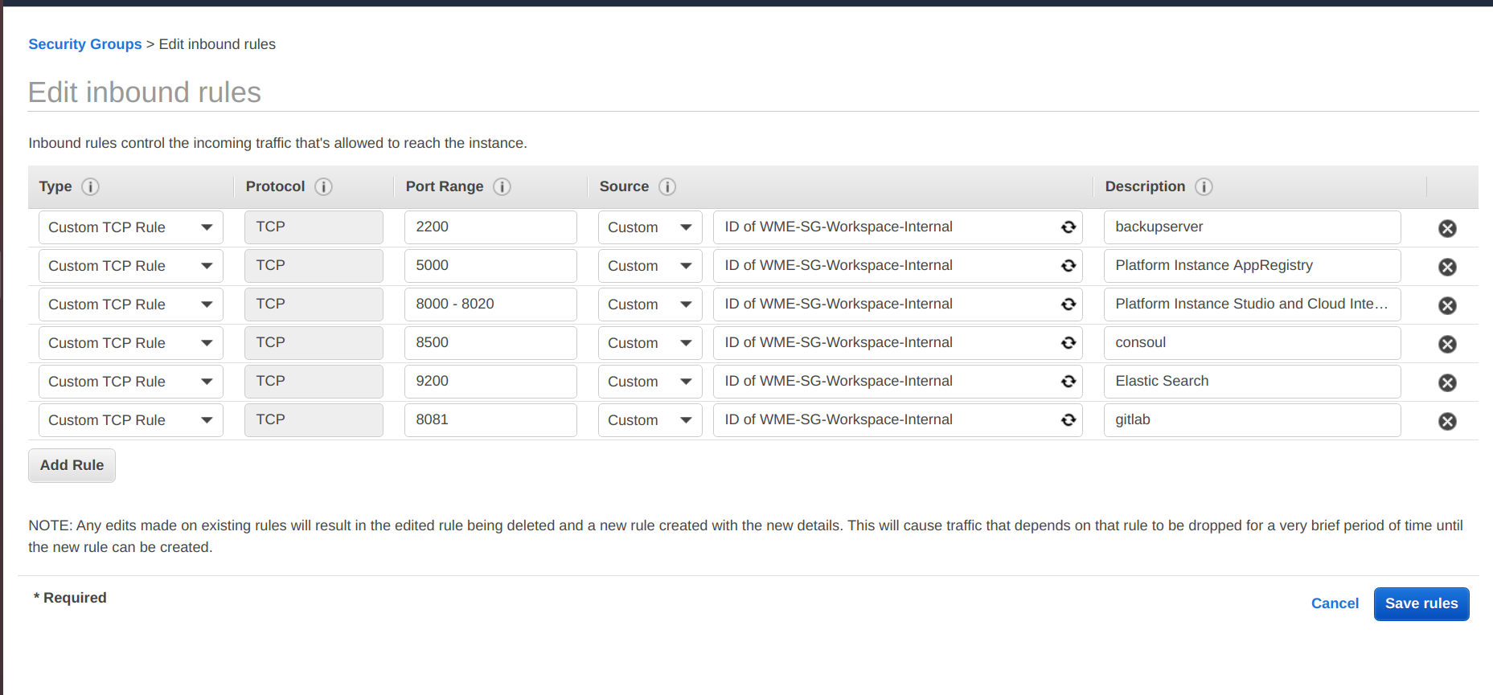This screenshot has height=695, width=1493.
Task: Delete the Elastic Search rule
Action: (x=1447, y=382)
